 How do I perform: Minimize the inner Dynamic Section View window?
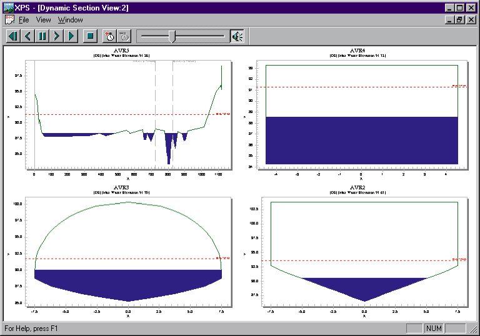point(449,20)
